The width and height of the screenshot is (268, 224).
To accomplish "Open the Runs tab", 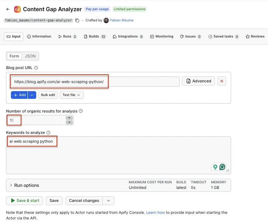I will (x=67, y=36).
